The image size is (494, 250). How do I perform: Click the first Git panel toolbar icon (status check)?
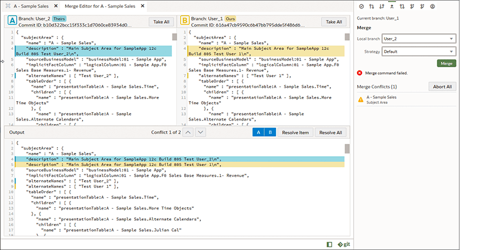click(x=362, y=6)
